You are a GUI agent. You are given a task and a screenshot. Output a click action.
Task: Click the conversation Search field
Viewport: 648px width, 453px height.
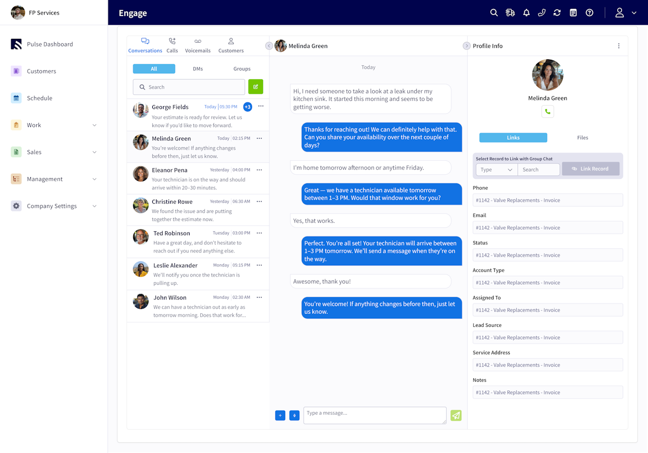click(x=189, y=87)
